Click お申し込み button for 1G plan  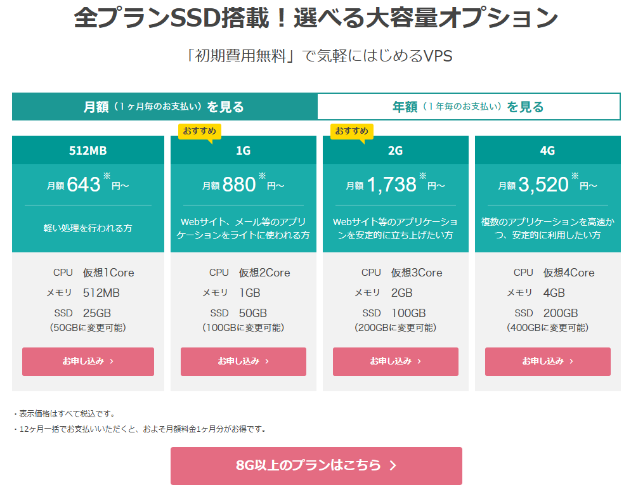point(244,361)
